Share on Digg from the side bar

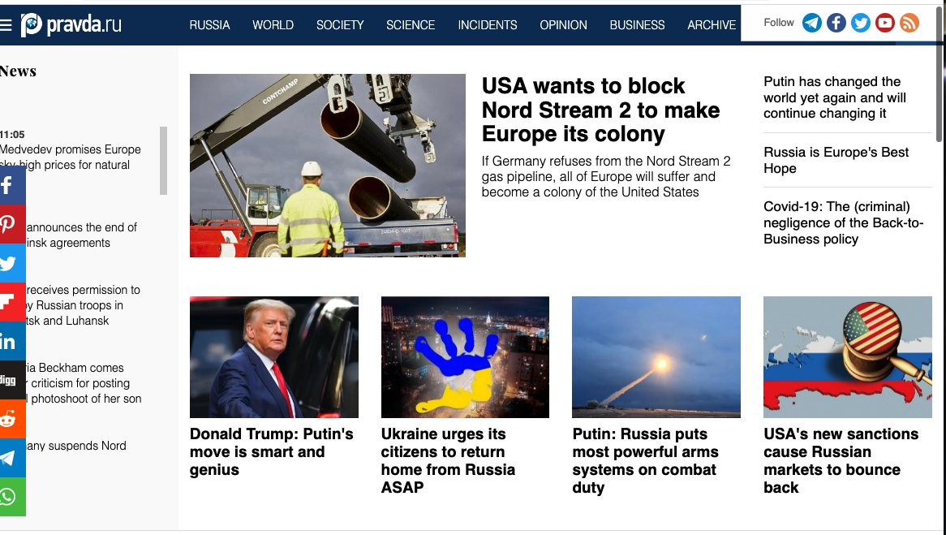pyautogui.click(x=13, y=380)
